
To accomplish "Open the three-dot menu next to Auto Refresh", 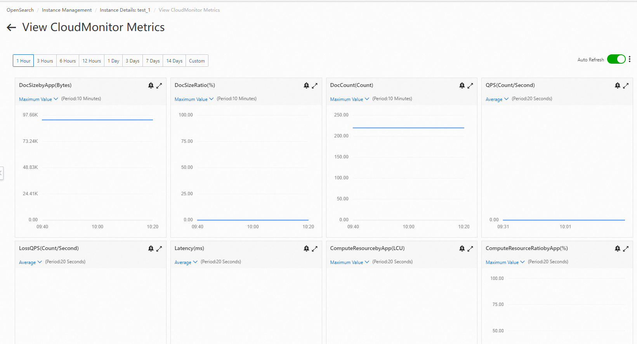I will (630, 59).
